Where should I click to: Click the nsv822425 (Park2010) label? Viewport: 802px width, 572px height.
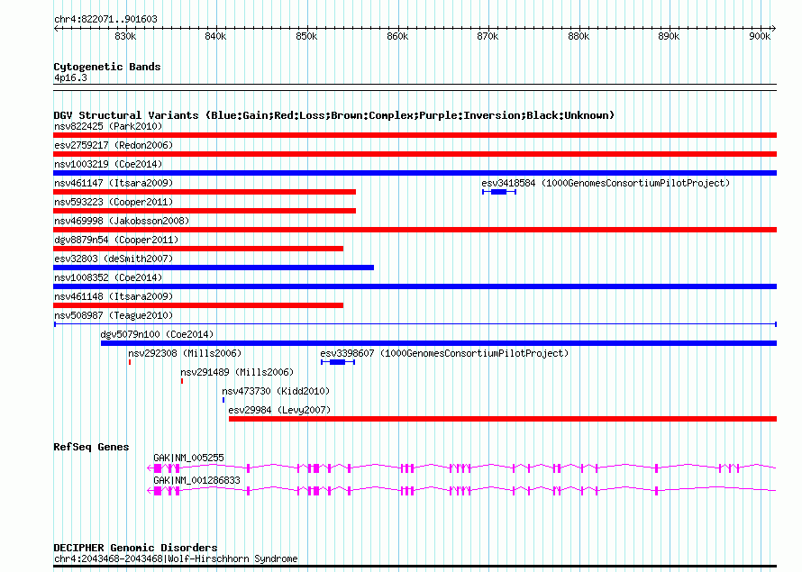[108, 126]
